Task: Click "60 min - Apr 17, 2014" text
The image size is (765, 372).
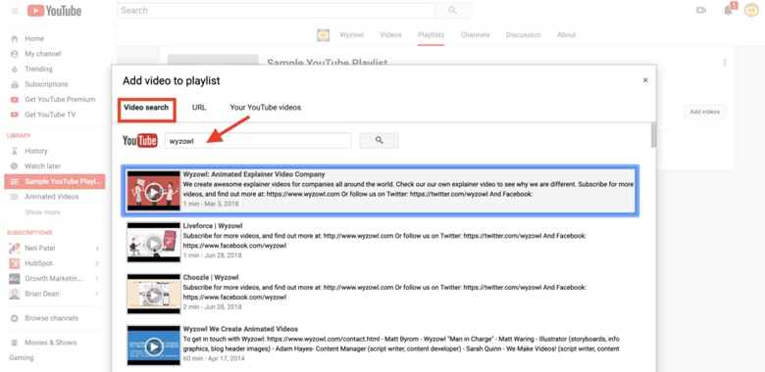Action: coord(214,358)
